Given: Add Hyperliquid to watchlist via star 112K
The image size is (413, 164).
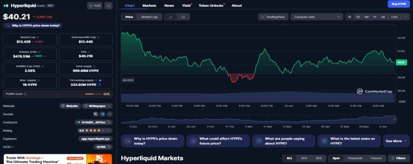Looking at the screenshot, I should tap(94, 6).
